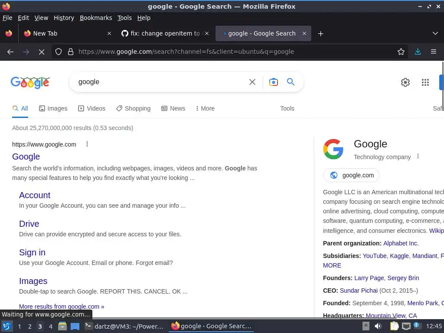This screenshot has width=444, height=333.
Task: Open the Google apps grid
Action: click(x=425, y=82)
